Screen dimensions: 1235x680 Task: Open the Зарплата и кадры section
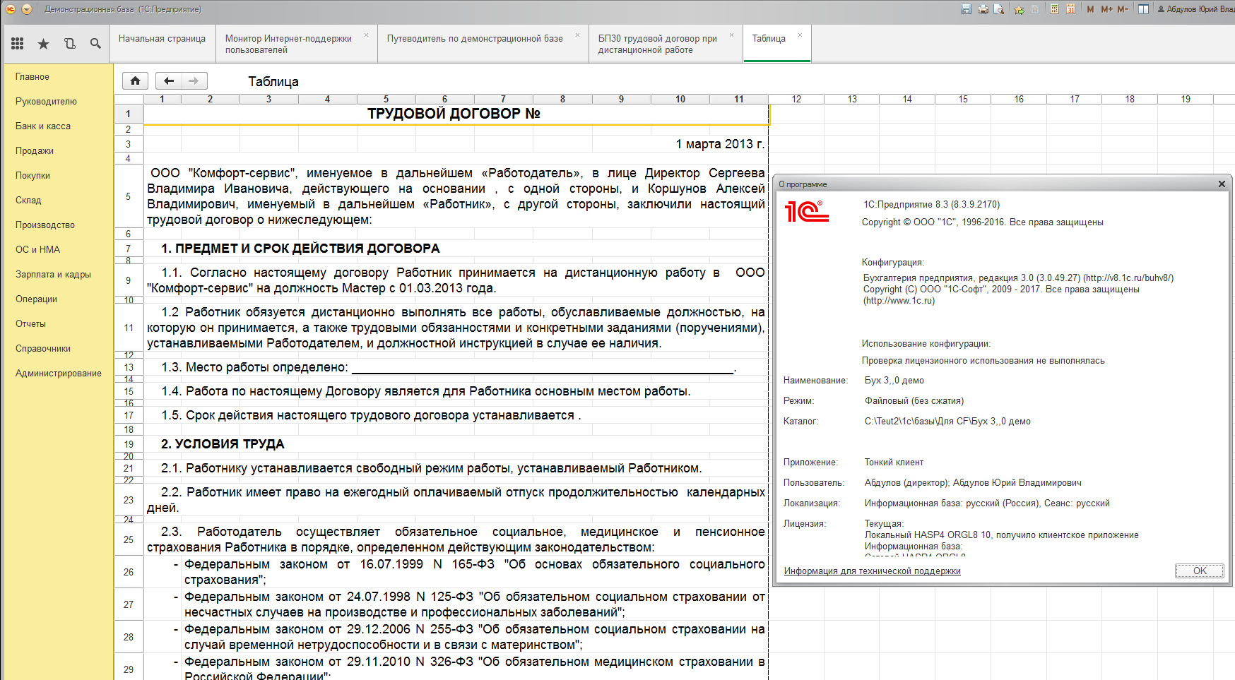coord(53,275)
